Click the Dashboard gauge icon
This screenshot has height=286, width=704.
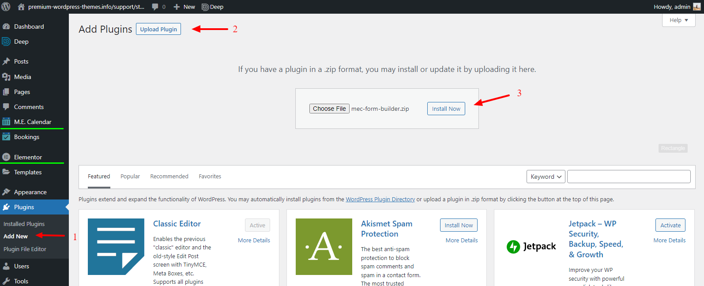point(6,26)
